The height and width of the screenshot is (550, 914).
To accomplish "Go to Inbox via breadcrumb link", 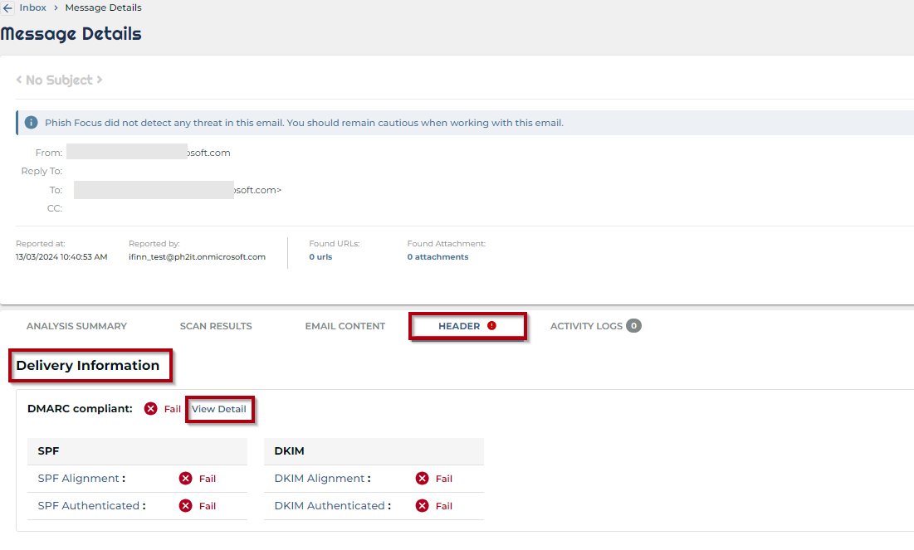I will [33, 7].
